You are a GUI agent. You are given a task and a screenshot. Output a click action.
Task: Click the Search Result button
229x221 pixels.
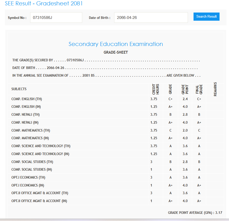pyautogui.click(x=206, y=17)
